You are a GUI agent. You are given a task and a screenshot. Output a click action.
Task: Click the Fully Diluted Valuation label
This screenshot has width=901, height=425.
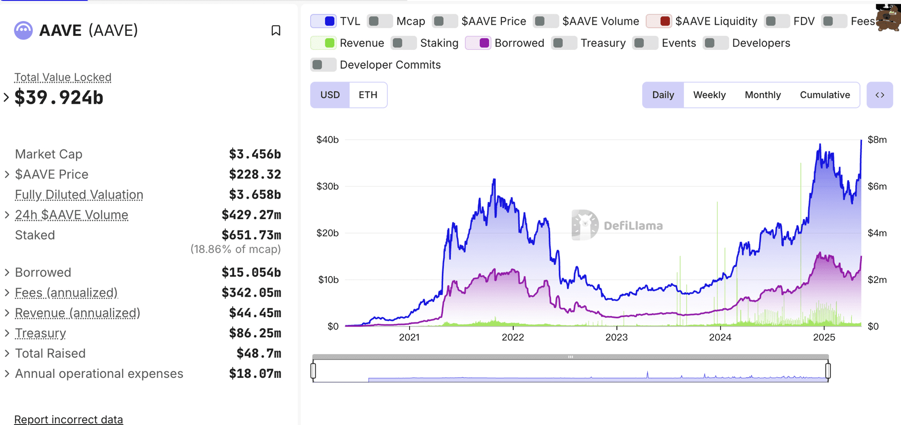click(79, 195)
